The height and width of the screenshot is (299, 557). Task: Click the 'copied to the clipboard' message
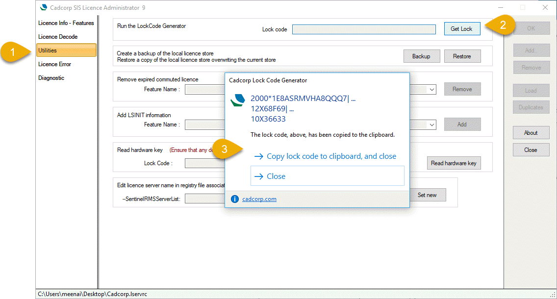(323, 135)
